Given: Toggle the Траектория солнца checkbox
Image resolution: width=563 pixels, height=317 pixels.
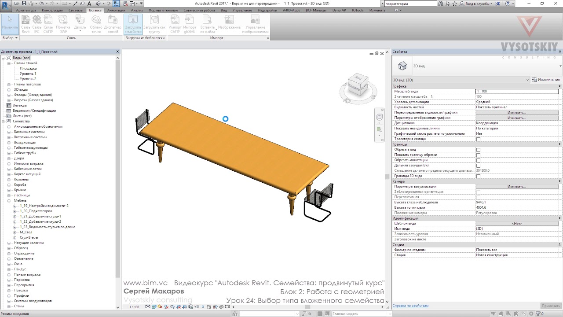Looking at the screenshot, I should [478, 139].
